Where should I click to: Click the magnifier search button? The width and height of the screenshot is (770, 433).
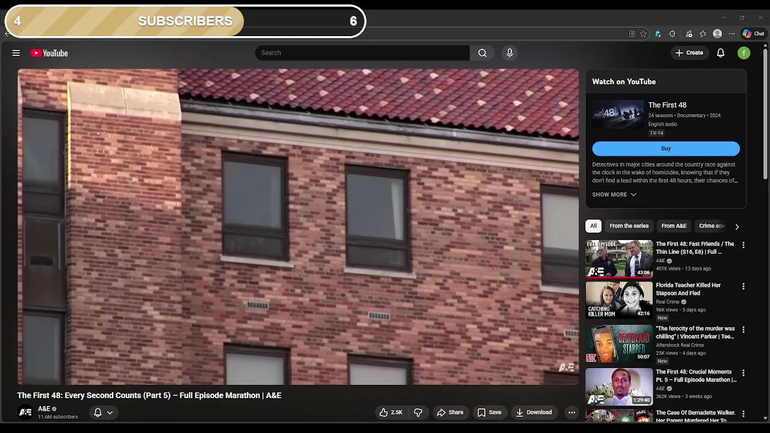pos(482,53)
